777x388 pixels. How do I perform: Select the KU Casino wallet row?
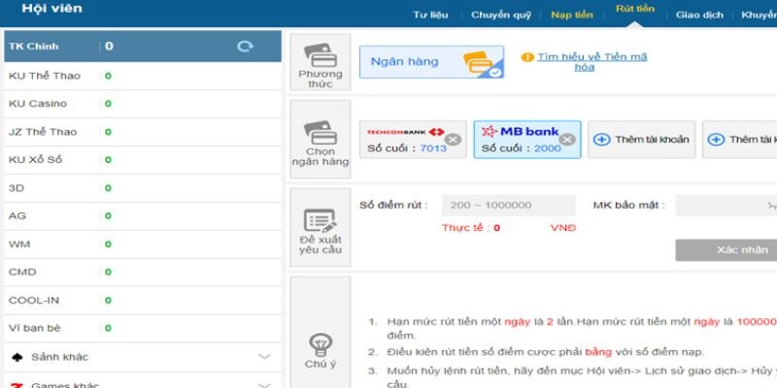[x=143, y=104]
